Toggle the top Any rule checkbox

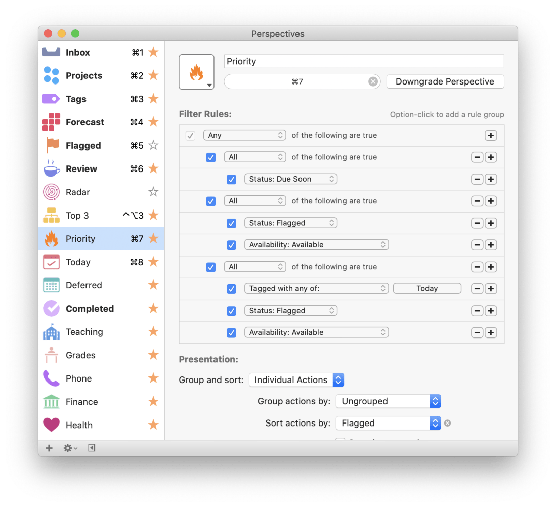(x=190, y=136)
